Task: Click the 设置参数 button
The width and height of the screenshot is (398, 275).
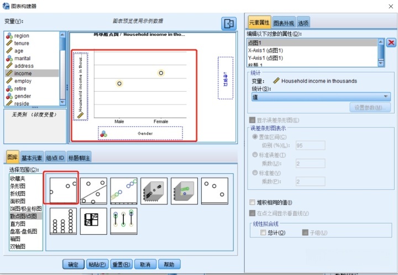Action: coord(370,108)
